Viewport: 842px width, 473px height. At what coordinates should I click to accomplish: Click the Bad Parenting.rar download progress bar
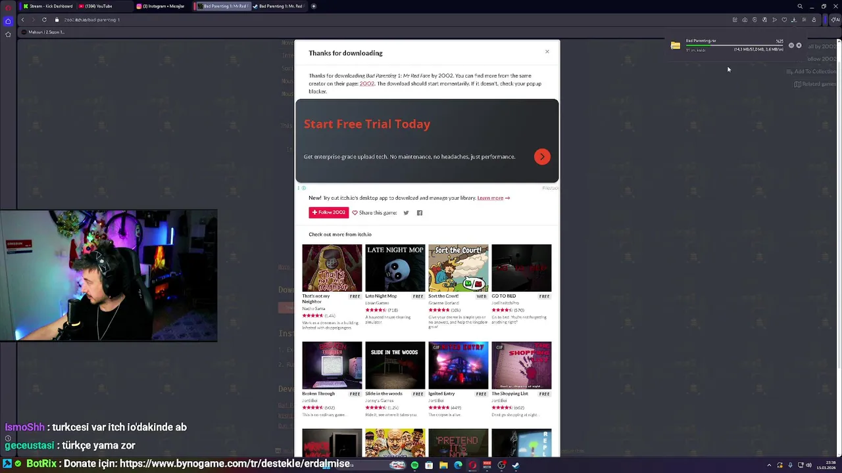pyautogui.click(x=735, y=45)
